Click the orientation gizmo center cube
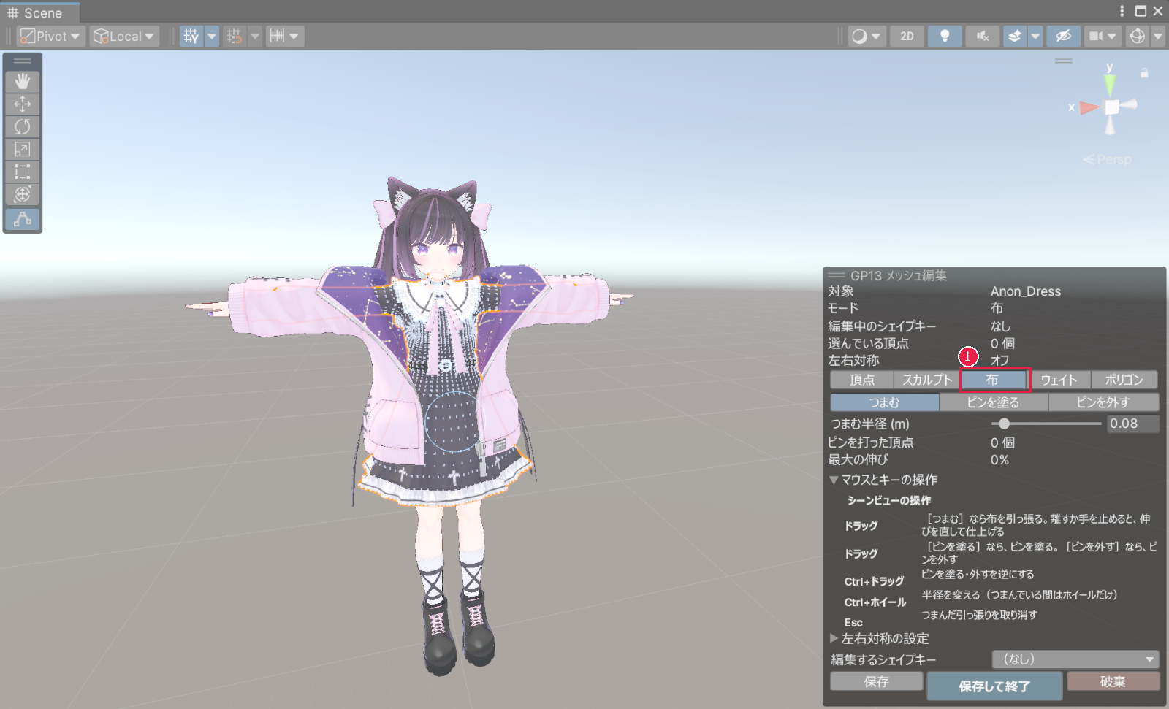Screen dimensions: 1169x709 click(x=1111, y=107)
